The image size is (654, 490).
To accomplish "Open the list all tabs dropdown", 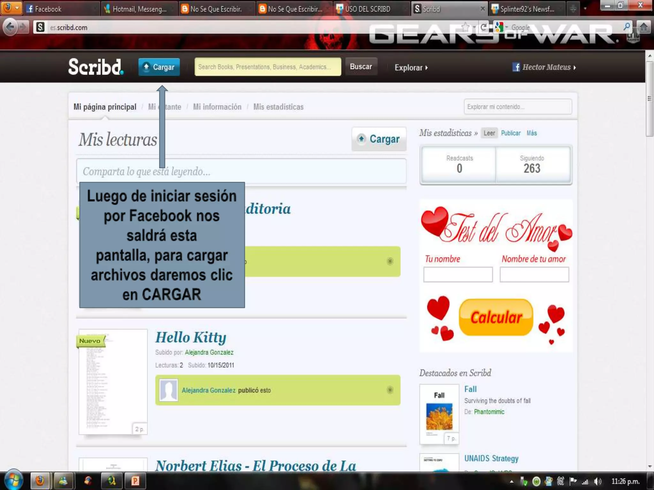I will click(585, 9).
